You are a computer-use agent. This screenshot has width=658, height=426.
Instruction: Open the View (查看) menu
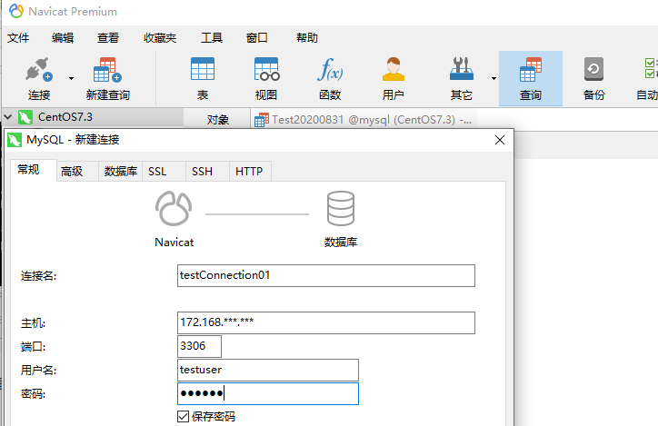point(108,38)
